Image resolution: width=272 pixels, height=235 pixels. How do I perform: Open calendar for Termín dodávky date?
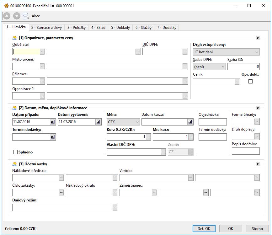pos(53,137)
